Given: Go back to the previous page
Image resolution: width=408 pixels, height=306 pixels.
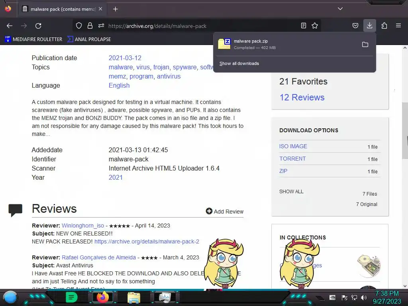Looking at the screenshot, I should (x=10, y=26).
